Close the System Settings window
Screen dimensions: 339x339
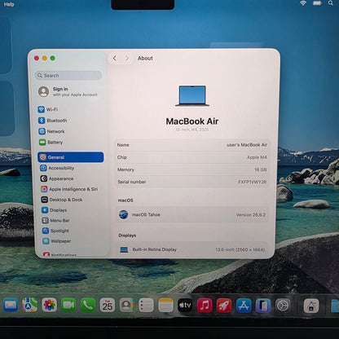pyautogui.click(x=37, y=58)
